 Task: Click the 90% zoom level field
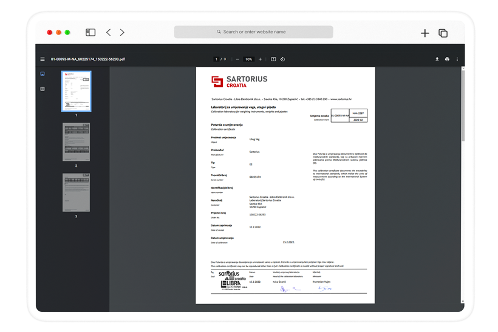coord(248,59)
